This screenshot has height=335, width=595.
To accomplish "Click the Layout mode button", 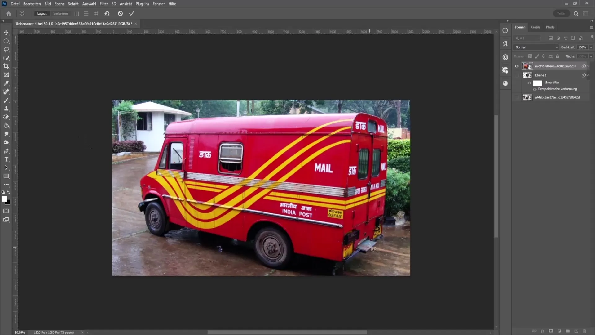I will pyautogui.click(x=42, y=14).
